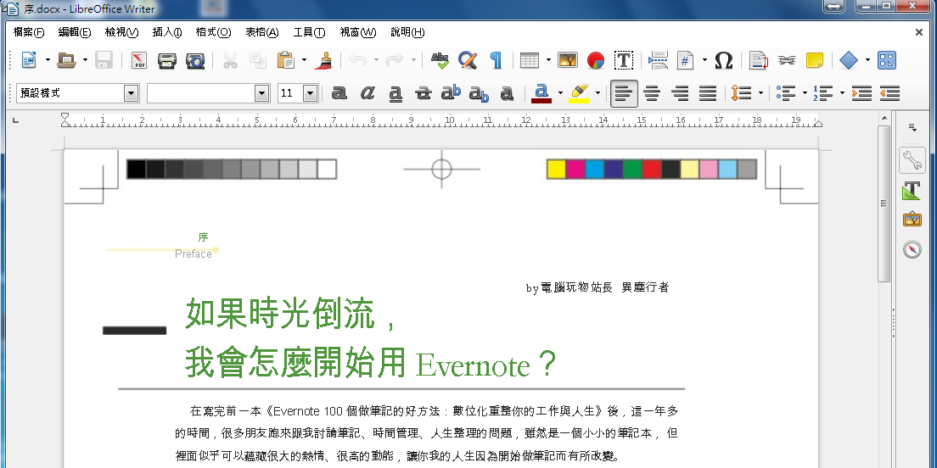Export document directly as PDF
Viewport: 937px width, 468px height.
[139, 60]
